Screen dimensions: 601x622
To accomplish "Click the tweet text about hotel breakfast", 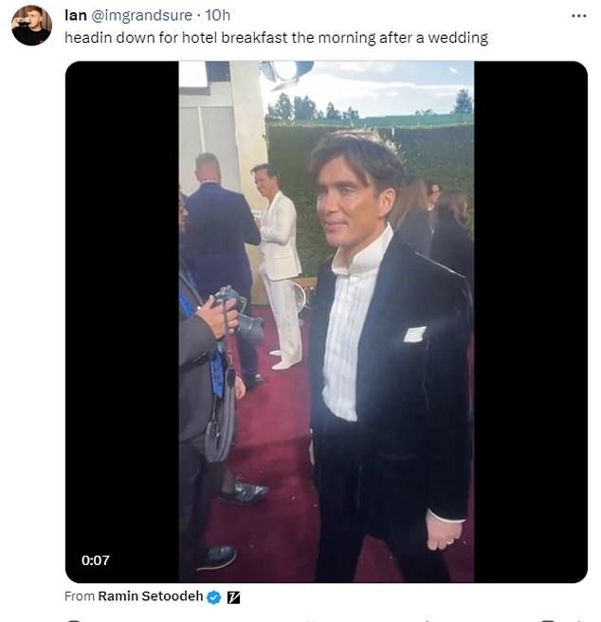I will pyautogui.click(x=276, y=37).
